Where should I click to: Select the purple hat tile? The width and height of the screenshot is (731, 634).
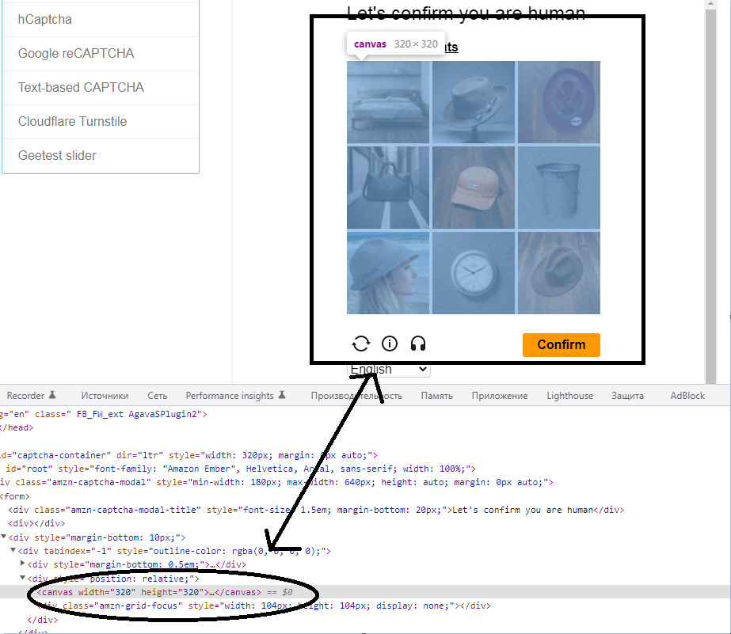pyautogui.click(x=559, y=102)
